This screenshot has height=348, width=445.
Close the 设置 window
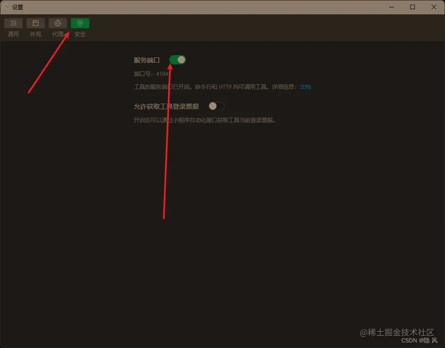click(x=434, y=7)
